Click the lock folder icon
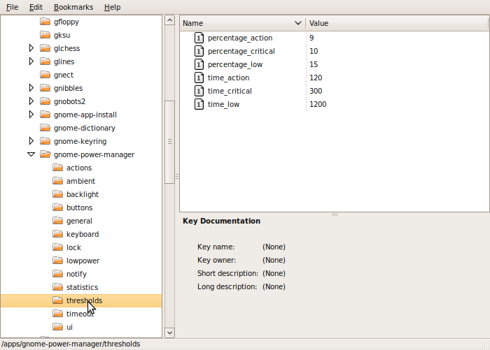 pyautogui.click(x=58, y=247)
